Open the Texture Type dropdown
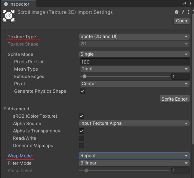 (x=134, y=37)
